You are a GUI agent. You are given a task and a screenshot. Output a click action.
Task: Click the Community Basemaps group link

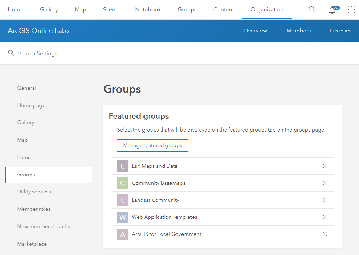coord(158,183)
